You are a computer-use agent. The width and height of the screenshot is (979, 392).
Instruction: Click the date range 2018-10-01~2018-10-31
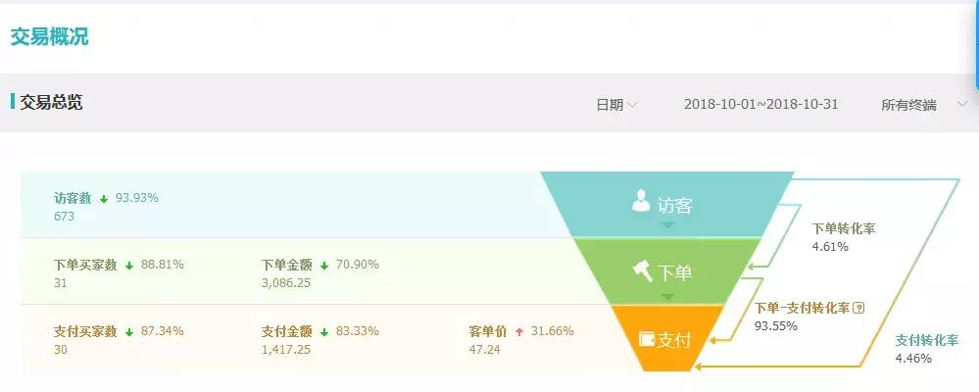760,105
